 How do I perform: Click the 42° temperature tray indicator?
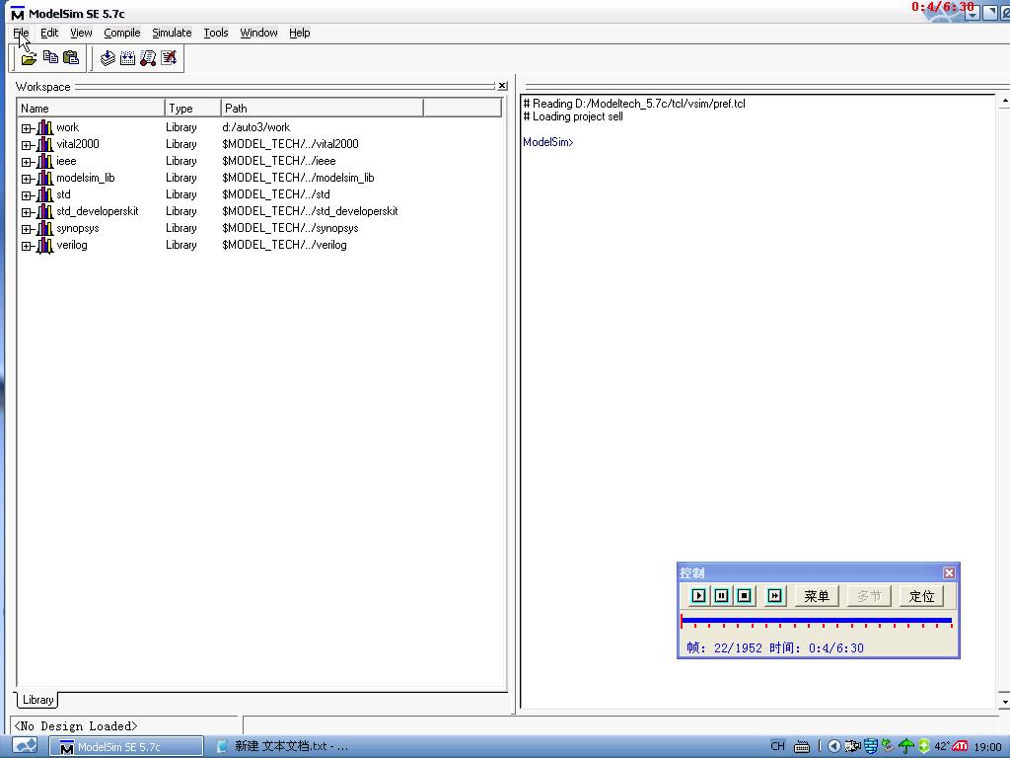pos(941,746)
